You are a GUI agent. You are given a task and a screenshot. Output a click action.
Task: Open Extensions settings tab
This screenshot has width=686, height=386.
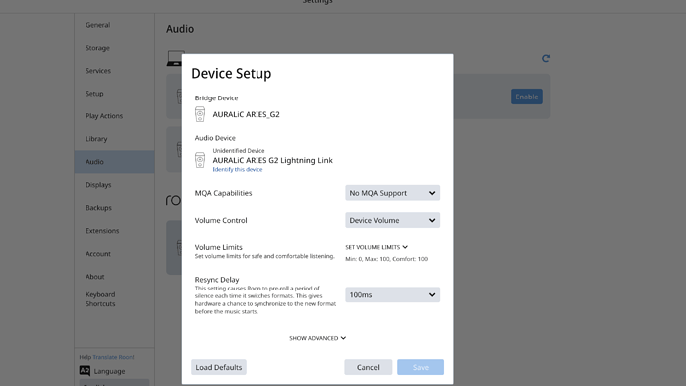[114, 231]
